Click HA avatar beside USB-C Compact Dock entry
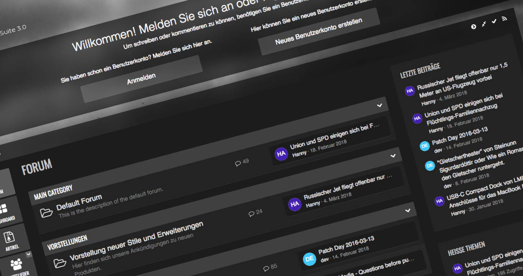523x276 pixels. 440,201
